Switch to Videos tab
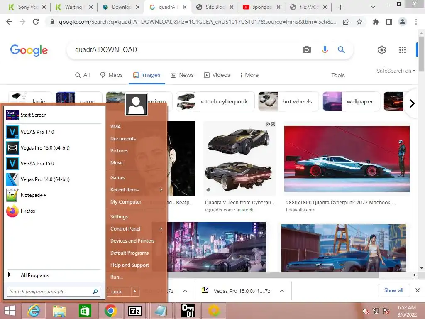 click(217, 75)
